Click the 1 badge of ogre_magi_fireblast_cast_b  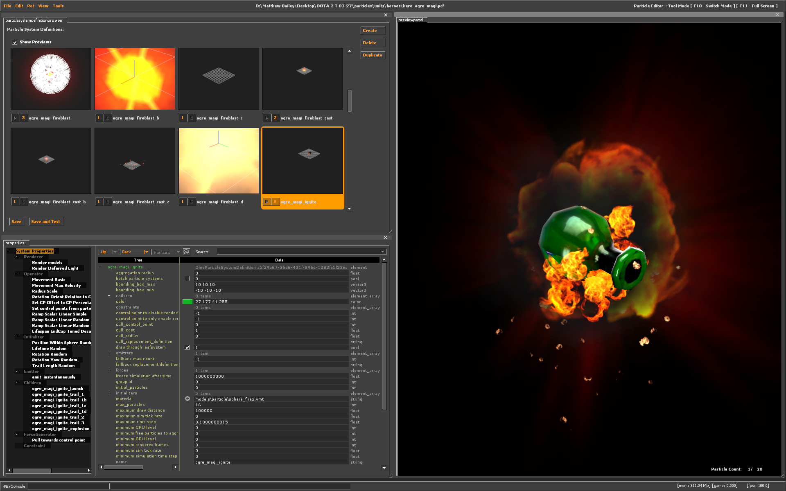tap(15, 202)
